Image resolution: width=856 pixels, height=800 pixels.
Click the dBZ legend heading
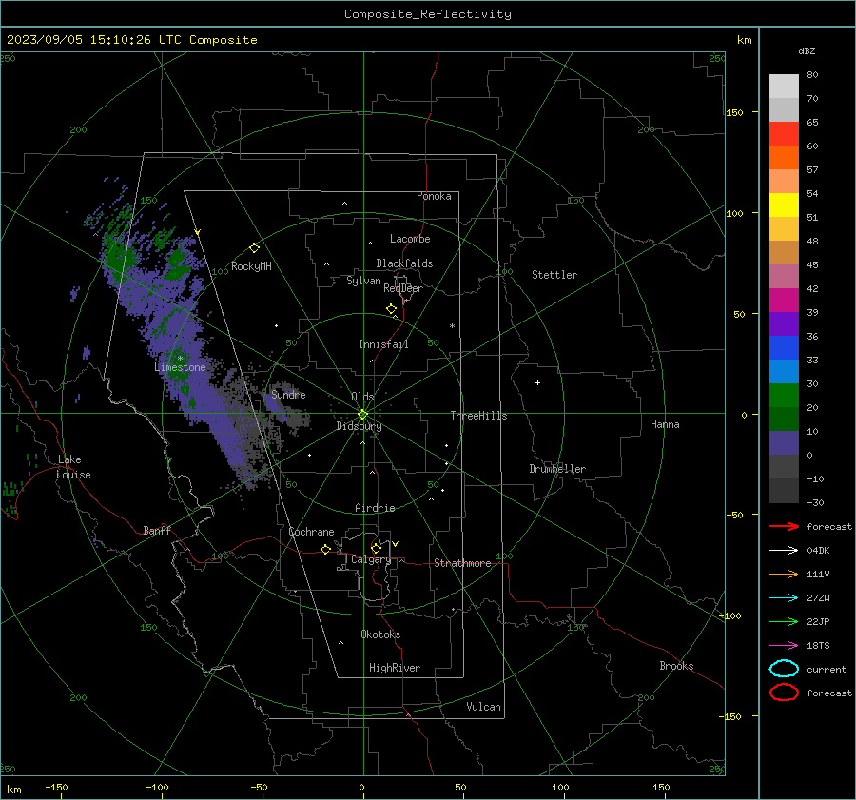tap(807, 50)
